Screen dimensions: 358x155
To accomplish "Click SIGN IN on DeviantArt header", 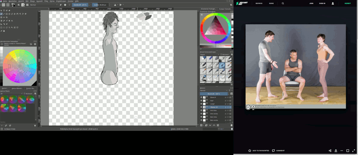I will point(322,4).
